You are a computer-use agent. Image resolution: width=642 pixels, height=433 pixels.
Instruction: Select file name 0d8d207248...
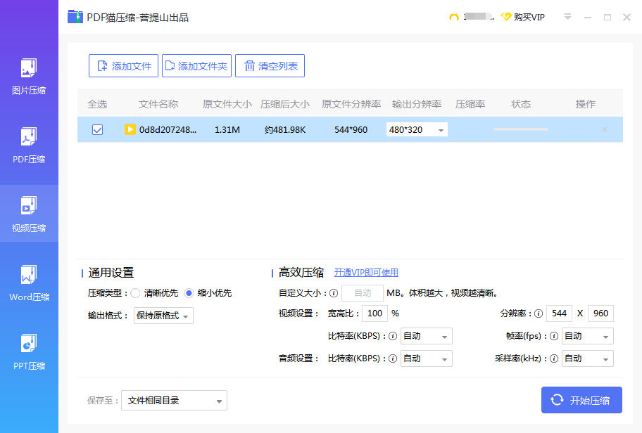point(168,129)
